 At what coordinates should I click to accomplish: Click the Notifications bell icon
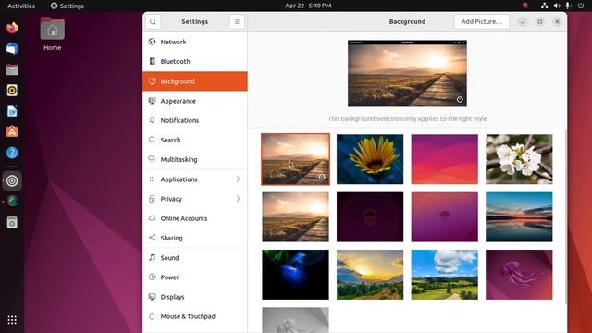click(152, 120)
